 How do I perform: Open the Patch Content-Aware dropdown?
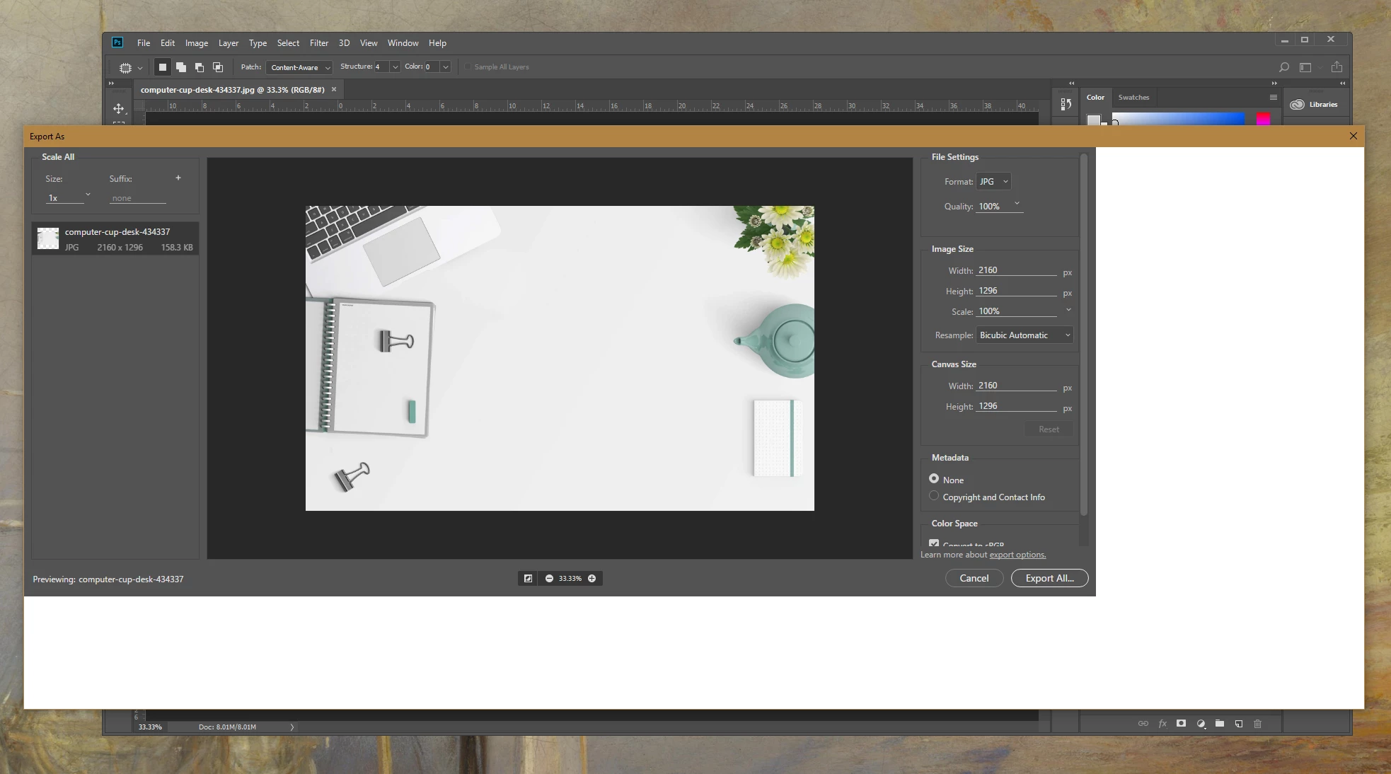300,67
